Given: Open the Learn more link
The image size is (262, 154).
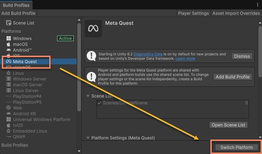Looking at the screenshot, I should (x=185, y=59).
